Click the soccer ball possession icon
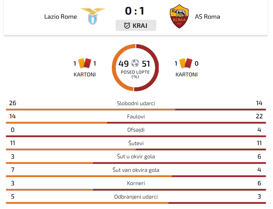273x209 pixels. [x=135, y=63]
